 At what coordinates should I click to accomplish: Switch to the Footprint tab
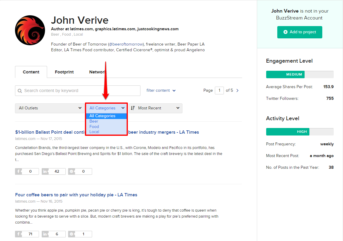pyautogui.click(x=64, y=72)
